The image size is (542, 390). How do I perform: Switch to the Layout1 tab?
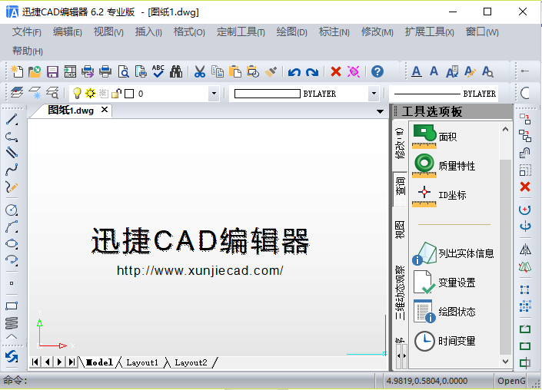click(x=142, y=362)
